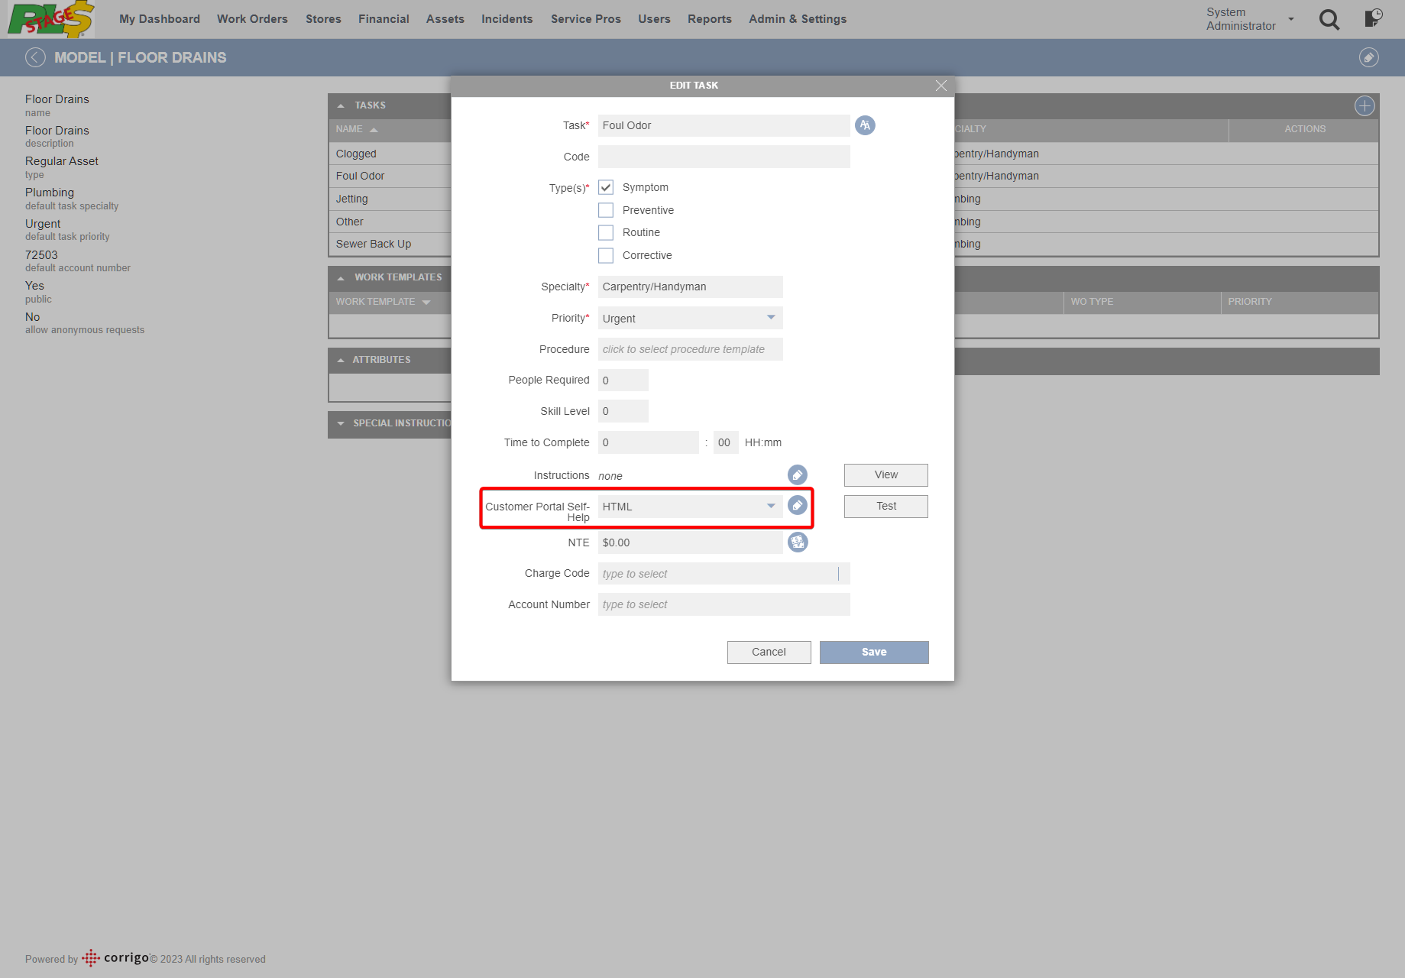The height and width of the screenshot is (978, 1405).
Task: Set hours in the Time to Complete field
Action: pos(648,442)
